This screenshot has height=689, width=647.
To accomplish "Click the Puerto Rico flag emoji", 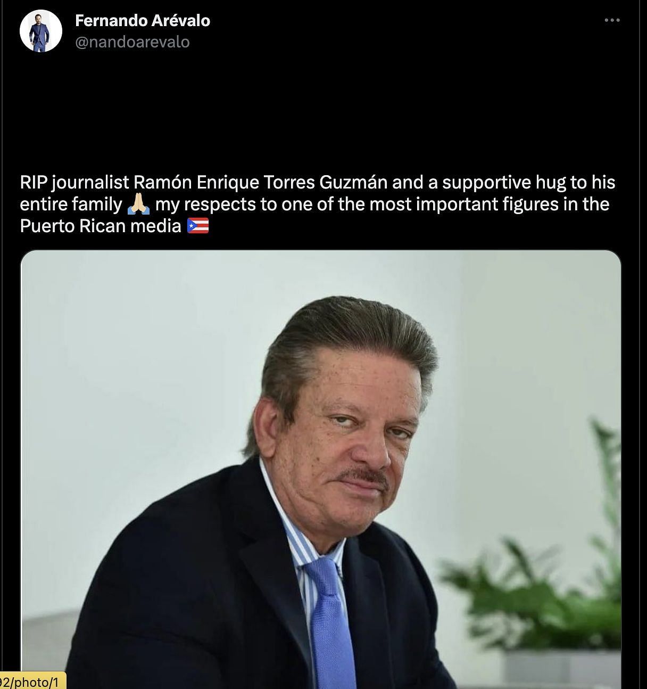I will (x=198, y=226).
